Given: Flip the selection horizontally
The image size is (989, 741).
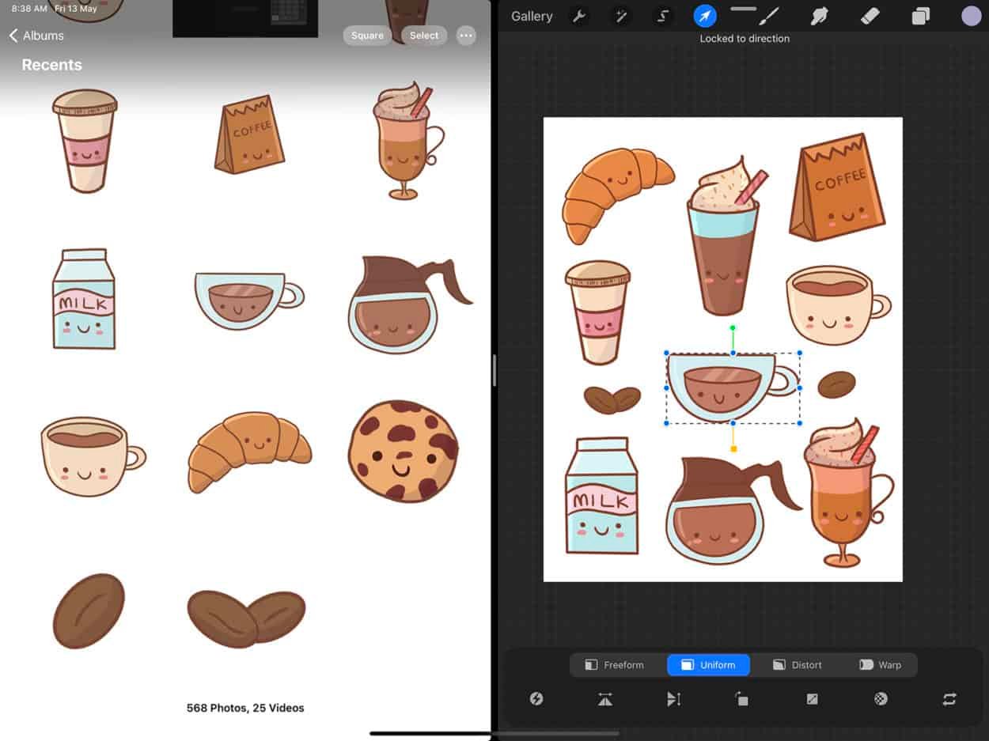Looking at the screenshot, I should click(x=605, y=699).
